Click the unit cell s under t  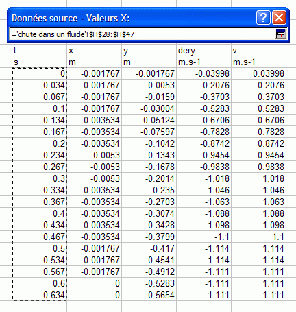coord(39,62)
